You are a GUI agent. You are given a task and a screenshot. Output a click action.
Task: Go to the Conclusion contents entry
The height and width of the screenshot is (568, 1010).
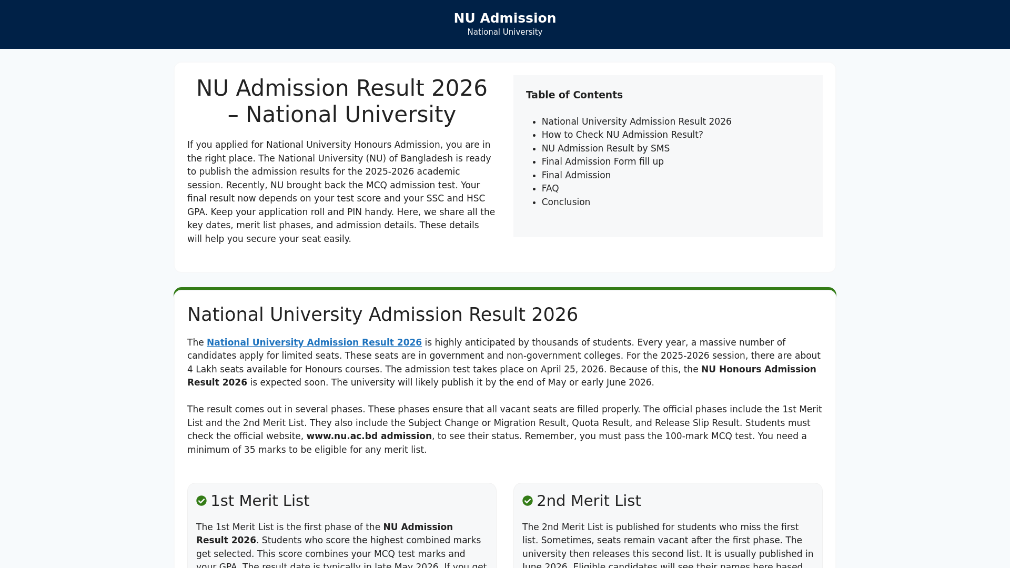[x=566, y=202]
